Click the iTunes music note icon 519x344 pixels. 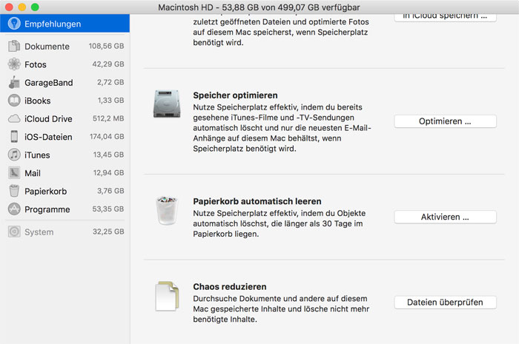coord(14,155)
